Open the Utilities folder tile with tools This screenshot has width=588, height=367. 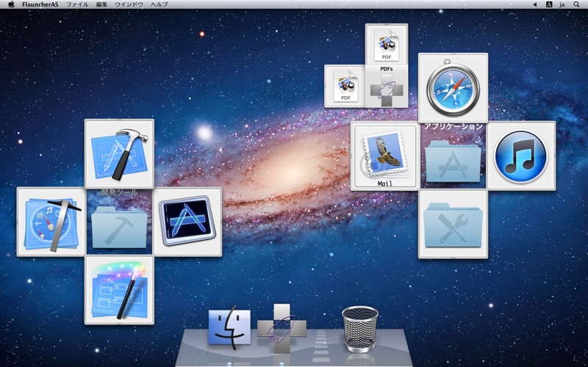click(x=453, y=224)
